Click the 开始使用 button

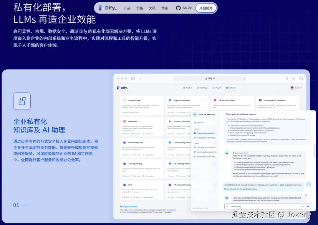click(206, 8)
